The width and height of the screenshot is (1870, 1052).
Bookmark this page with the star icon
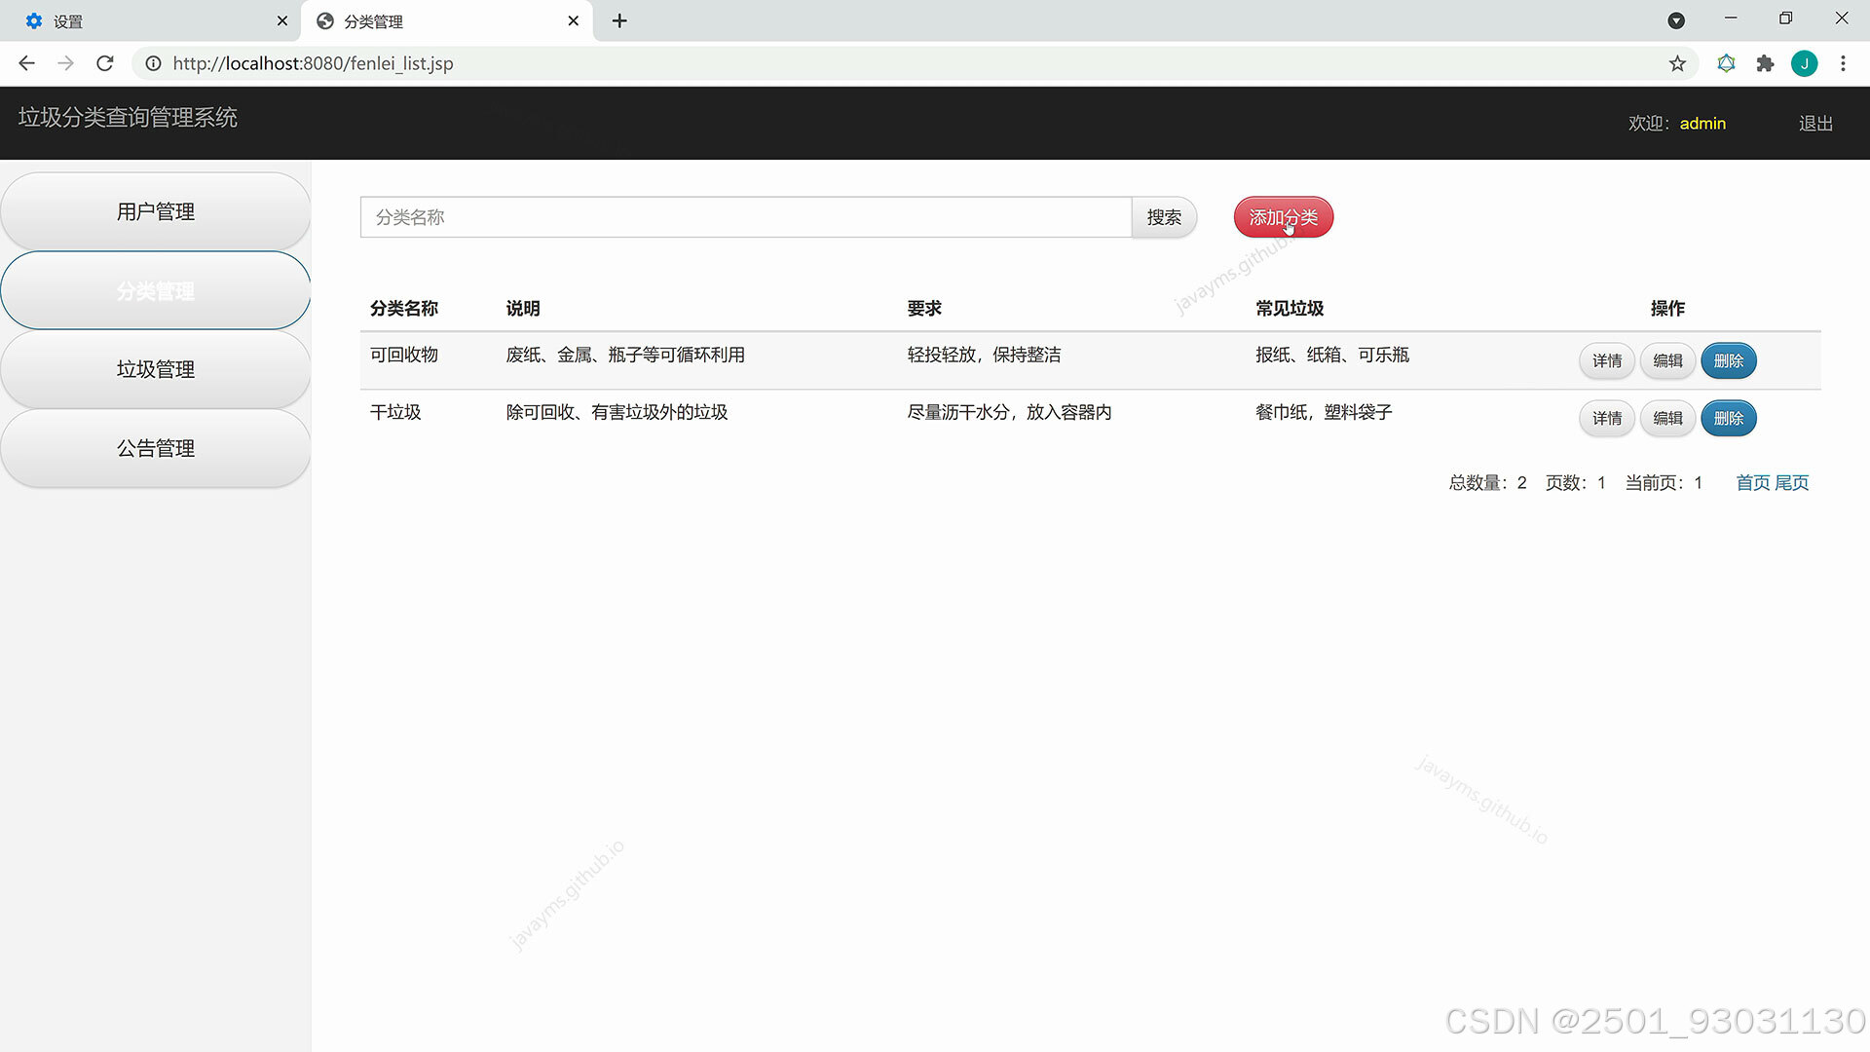(x=1677, y=63)
